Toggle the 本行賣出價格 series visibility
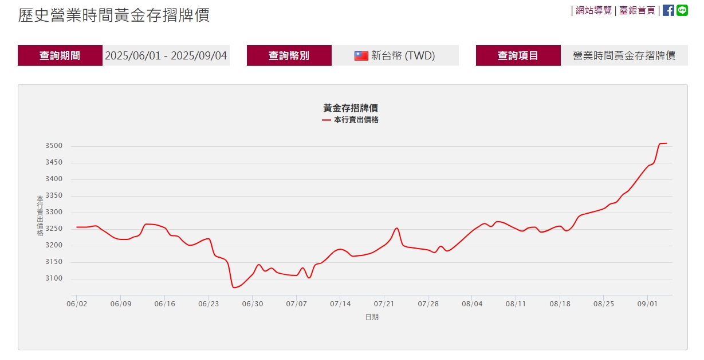 pos(356,120)
